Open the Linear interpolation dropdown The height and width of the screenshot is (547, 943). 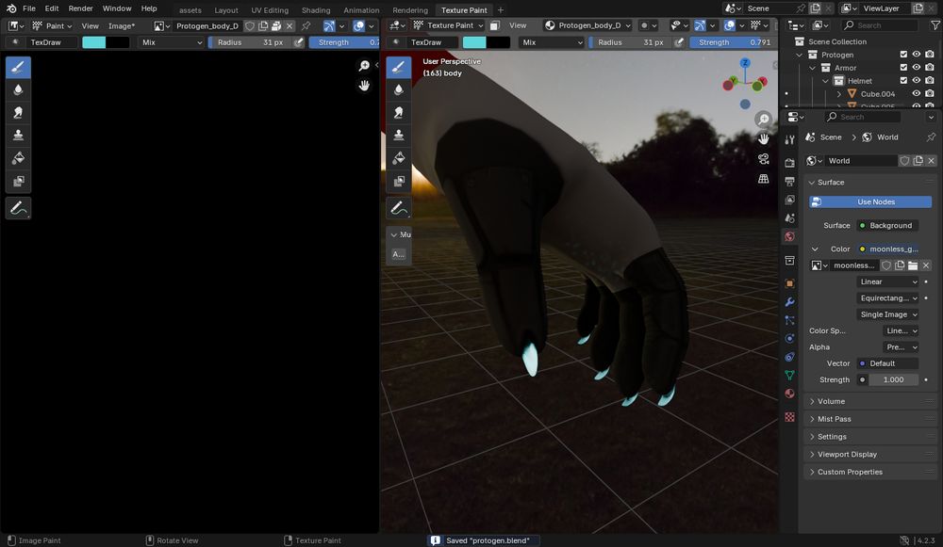coord(888,282)
